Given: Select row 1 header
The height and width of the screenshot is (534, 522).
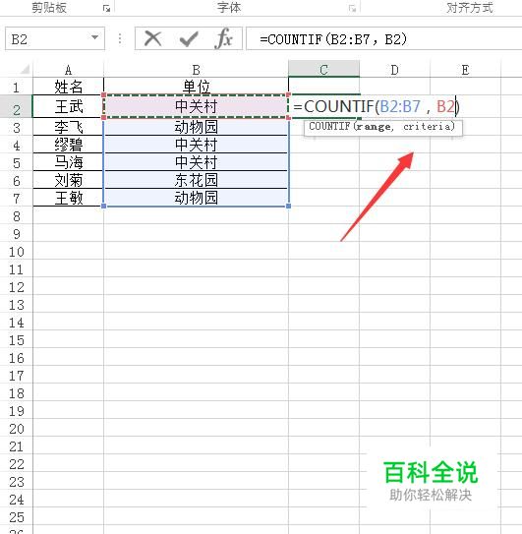Looking at the screenshot, I should 17,88.
